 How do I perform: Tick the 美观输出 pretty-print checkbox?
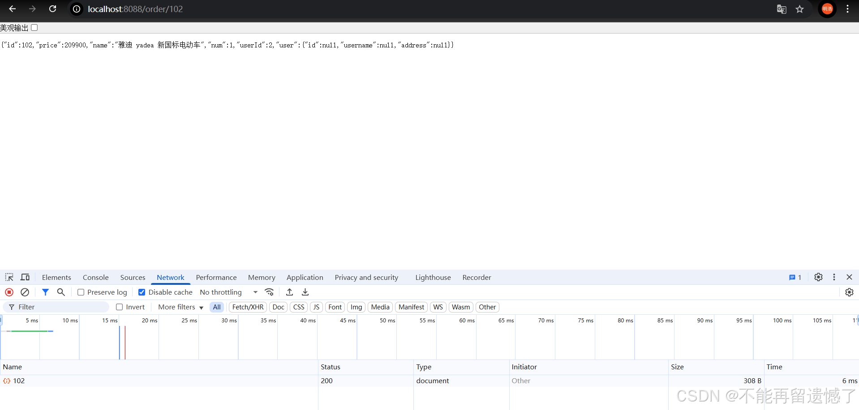[34, 28]
